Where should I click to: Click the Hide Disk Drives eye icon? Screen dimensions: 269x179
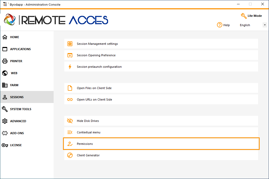[70, 121]
